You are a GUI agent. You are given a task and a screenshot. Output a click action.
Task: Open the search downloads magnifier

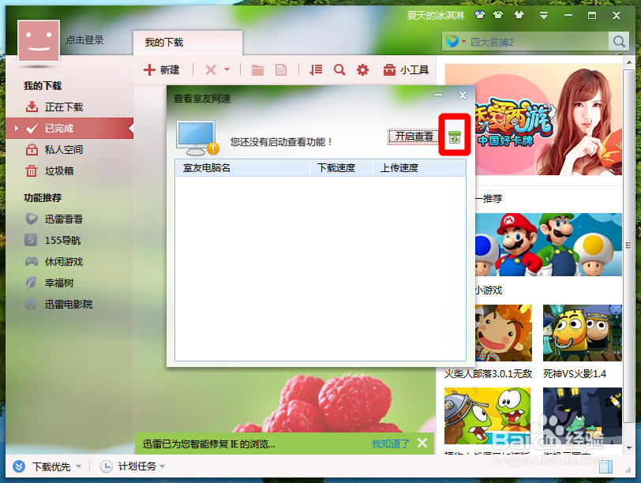click(339, 69)
